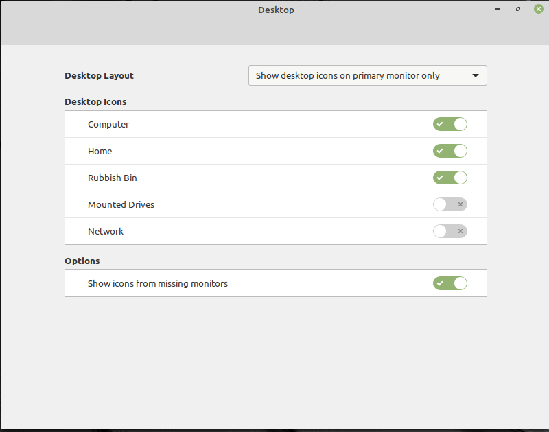549x432 pixels.
Task: Click 'Show icons from missing monitors' label text
Action: click(x=157, y=283)
